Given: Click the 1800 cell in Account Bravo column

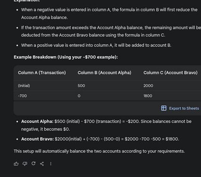Looking at the screenshot, I should click(148, 96).
